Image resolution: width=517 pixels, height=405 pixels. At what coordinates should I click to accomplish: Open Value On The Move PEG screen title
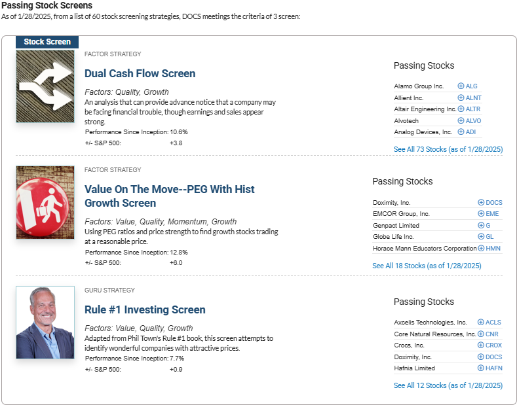[170, 196]
